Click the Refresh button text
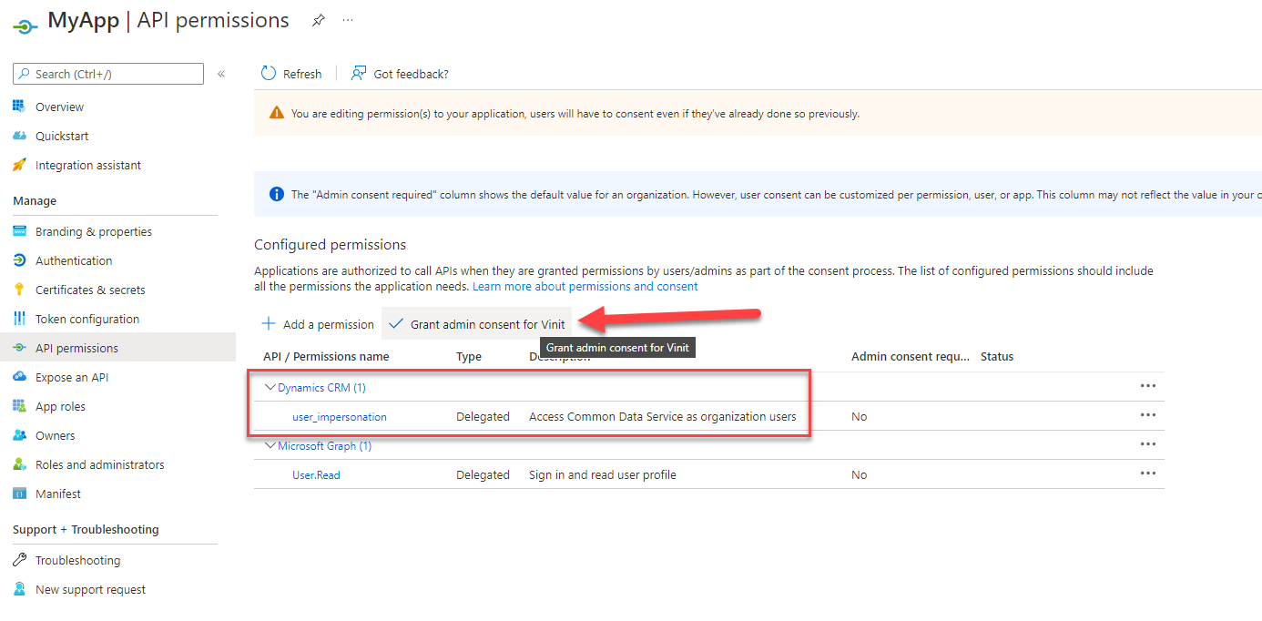The height and width of the screenshot is (621, 1262). 302,74
